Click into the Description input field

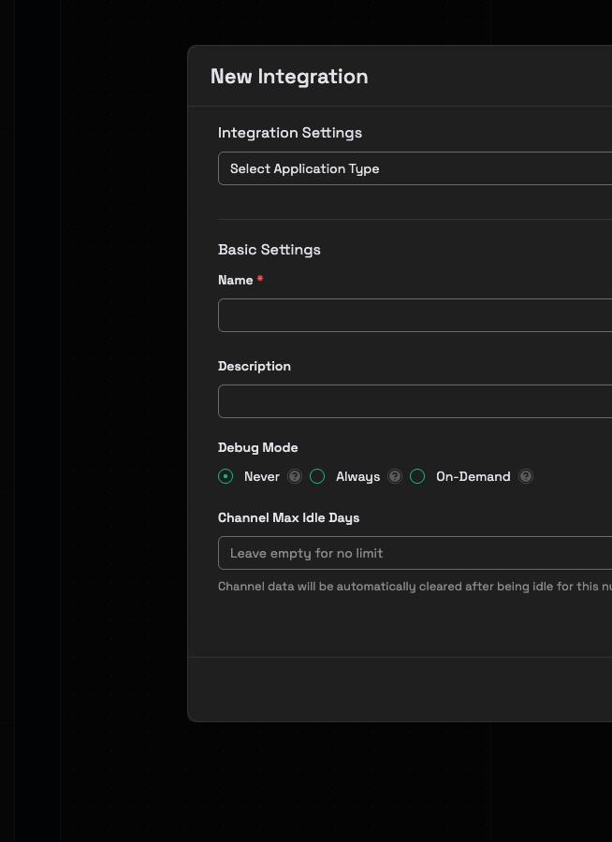click(415, 401)
